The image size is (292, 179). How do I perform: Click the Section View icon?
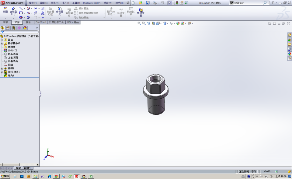point(153,23)
